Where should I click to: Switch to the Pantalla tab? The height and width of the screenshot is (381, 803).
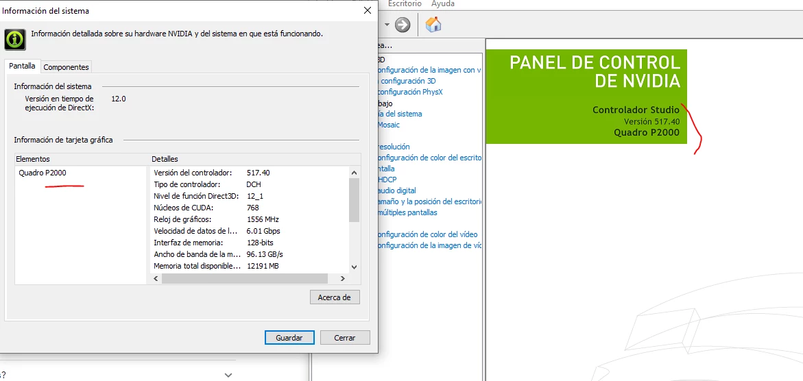pyautogui.click(x=22, y=66)
